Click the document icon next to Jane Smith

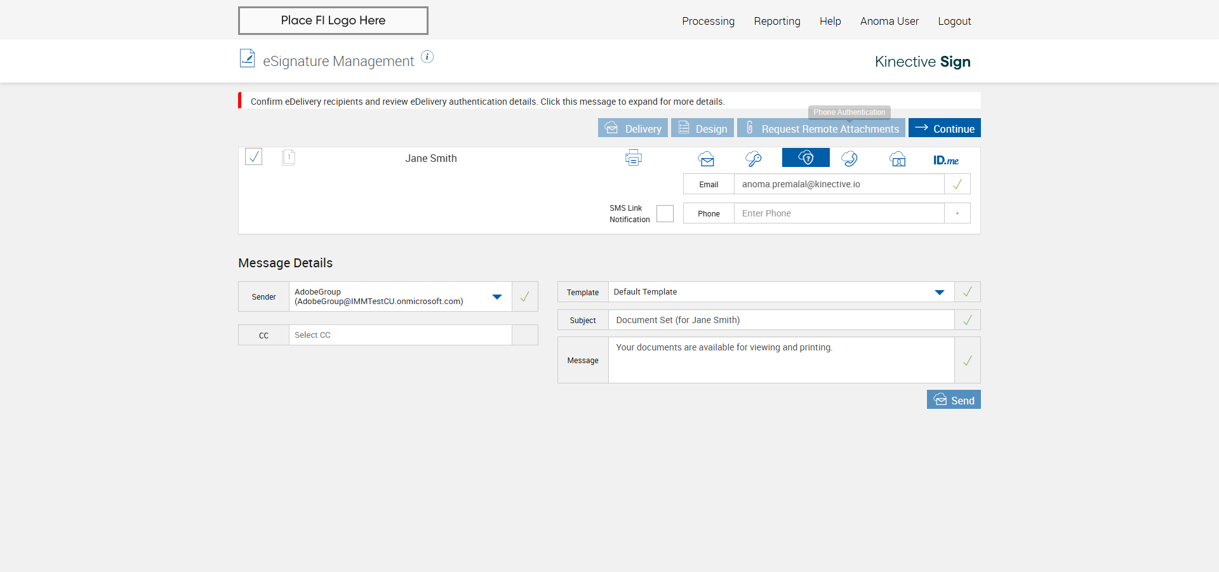[288, 157]
